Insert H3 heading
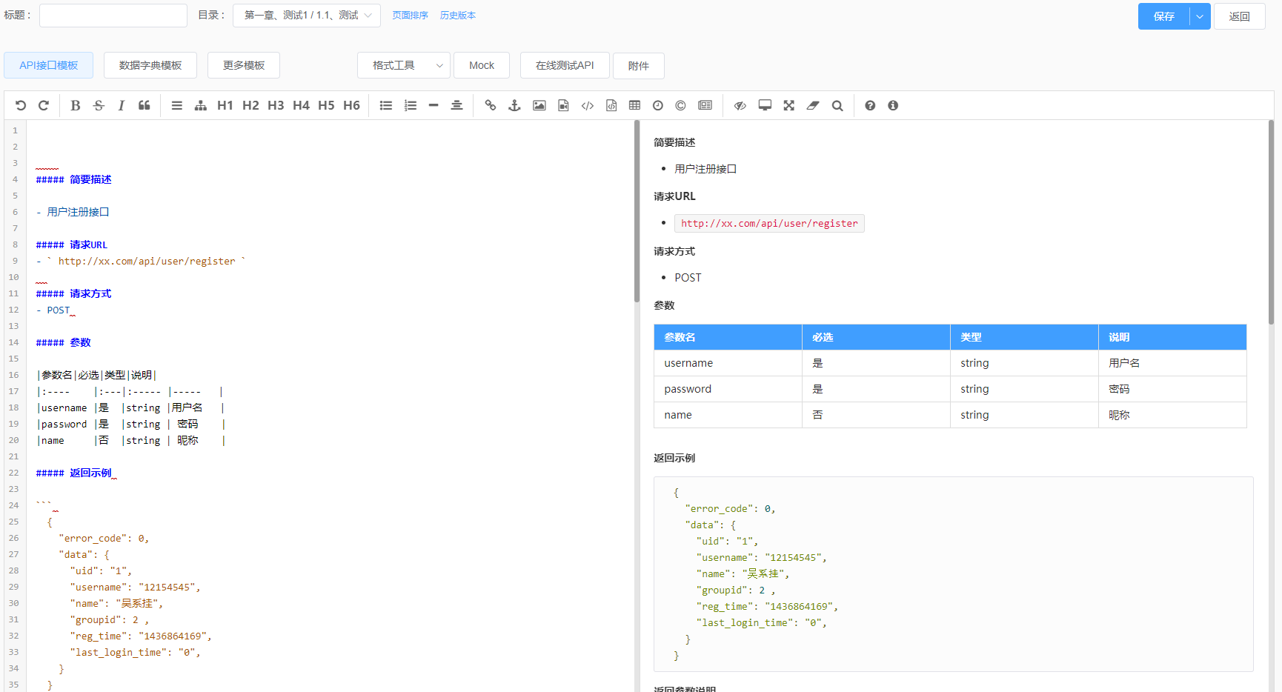The width and height of the screenshot is (1282, 692). pos(276,105)
